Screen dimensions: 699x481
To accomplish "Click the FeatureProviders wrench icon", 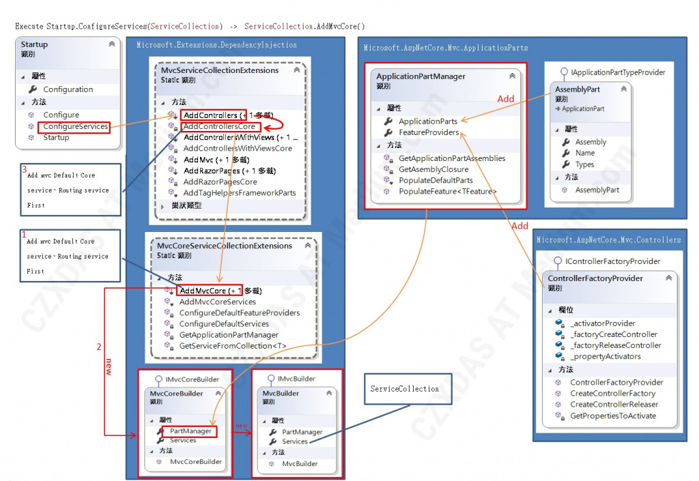I will click(388, 132).
